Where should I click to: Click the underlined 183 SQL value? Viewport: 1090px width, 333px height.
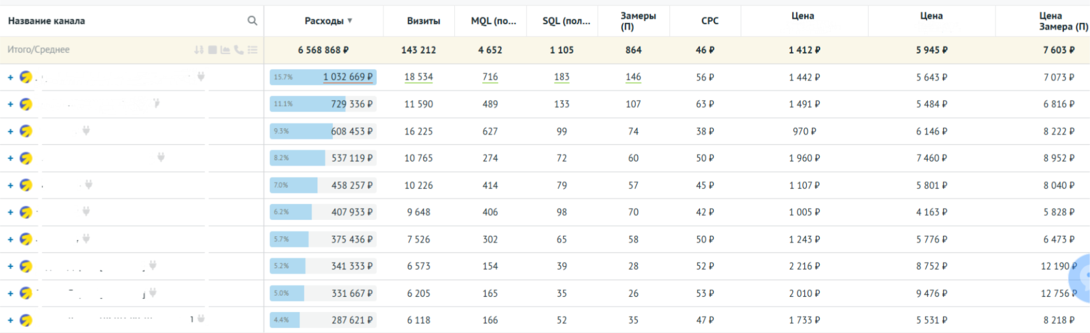tap(562, 77)
